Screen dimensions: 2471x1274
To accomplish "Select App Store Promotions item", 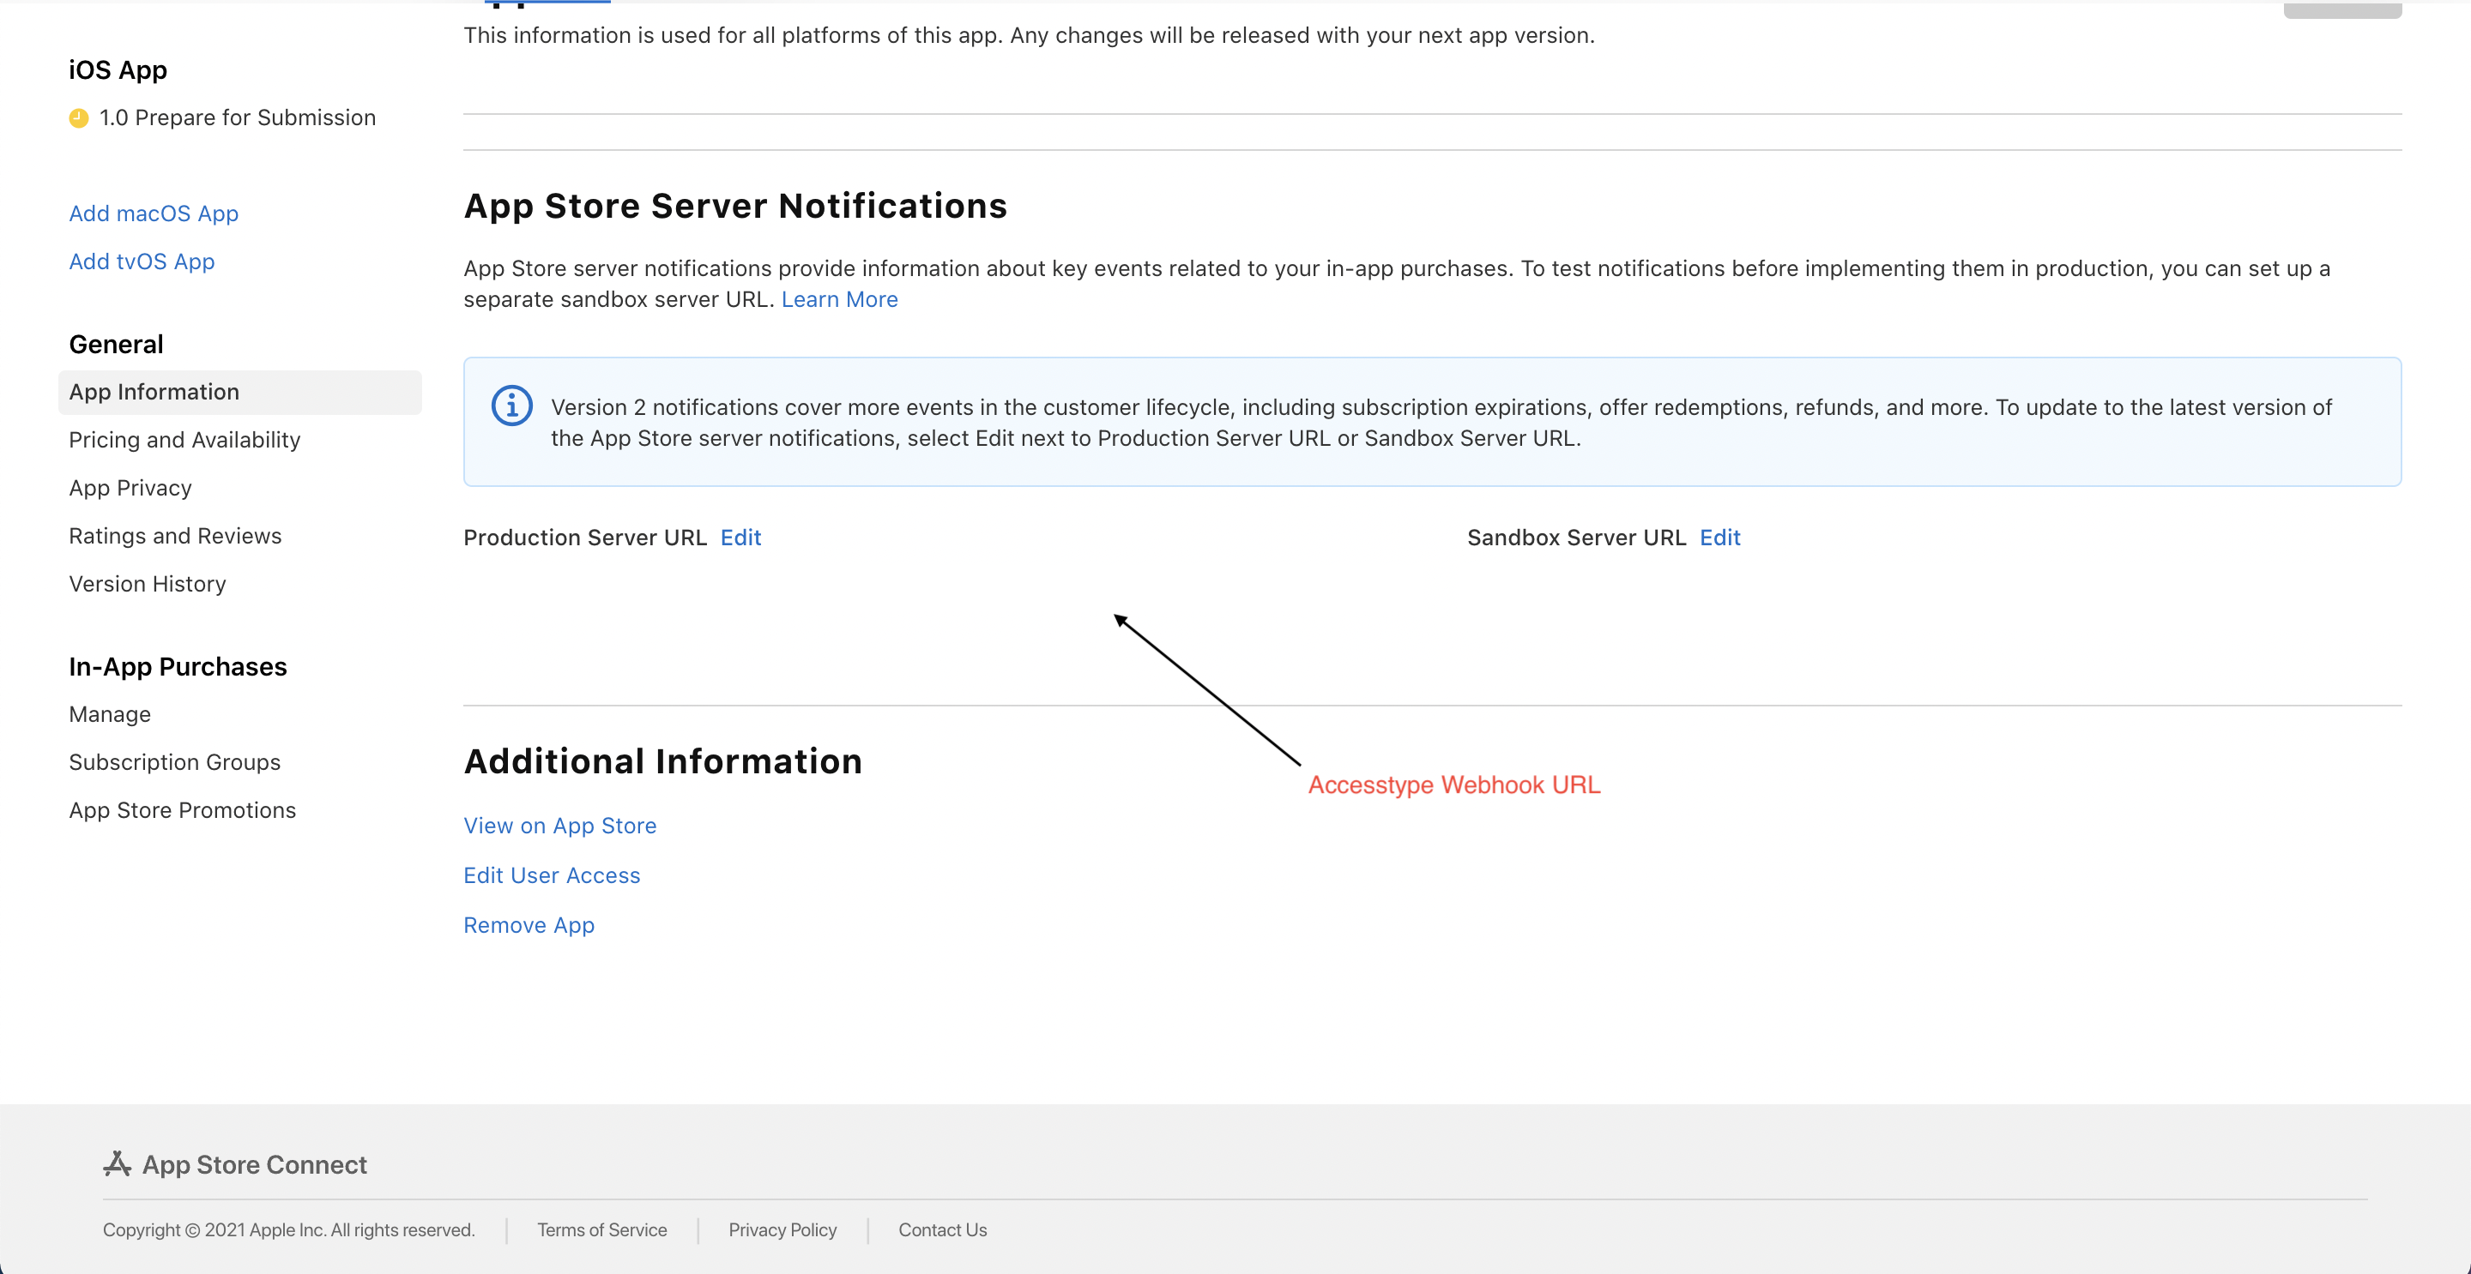I will tap(180, 809).
